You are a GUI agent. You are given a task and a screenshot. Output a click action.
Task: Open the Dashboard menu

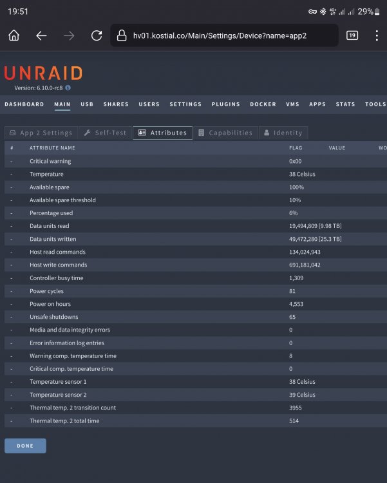(x=24, y=104)
